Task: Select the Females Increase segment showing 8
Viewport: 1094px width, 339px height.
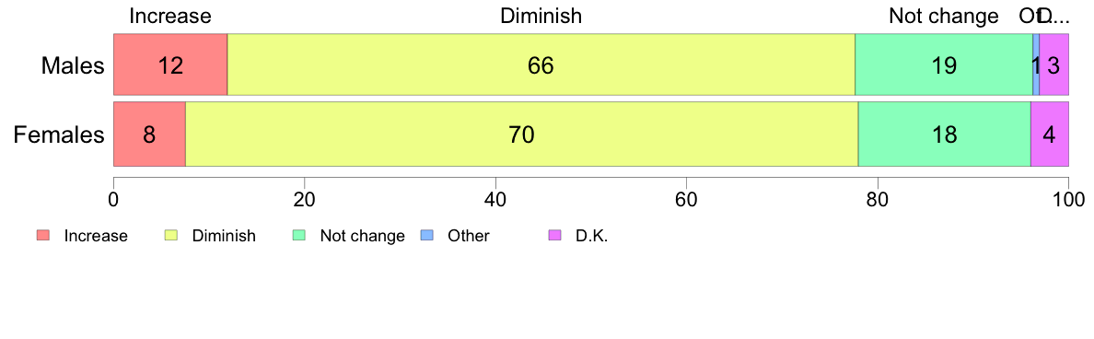Action: pos(149,134)
